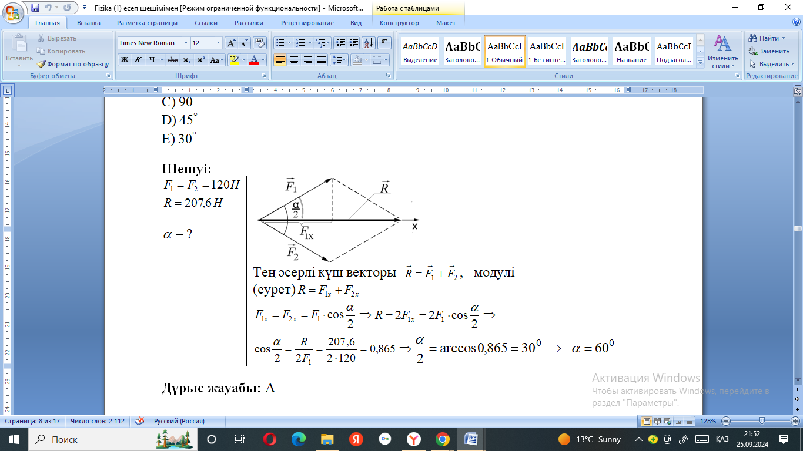Increase paragraph indent
This screenshot has height=451, width=803.
[x=354, y=43]
